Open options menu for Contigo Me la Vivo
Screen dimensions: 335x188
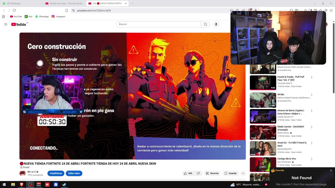[x=312, y=159]
